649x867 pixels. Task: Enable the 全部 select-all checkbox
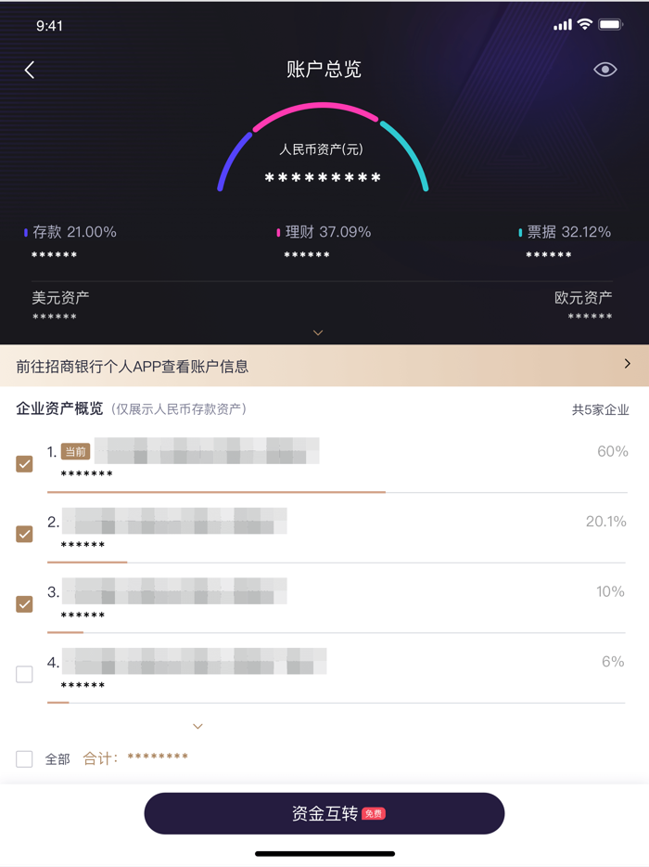tap(24, 757)
